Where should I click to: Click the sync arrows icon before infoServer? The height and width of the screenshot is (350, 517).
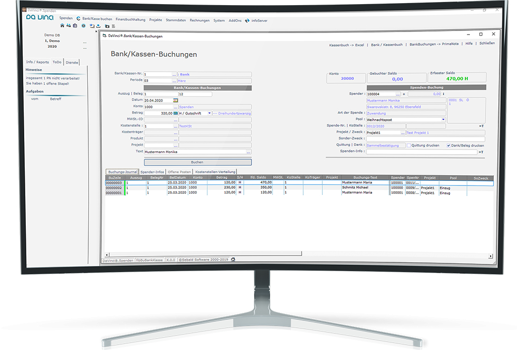247,21
